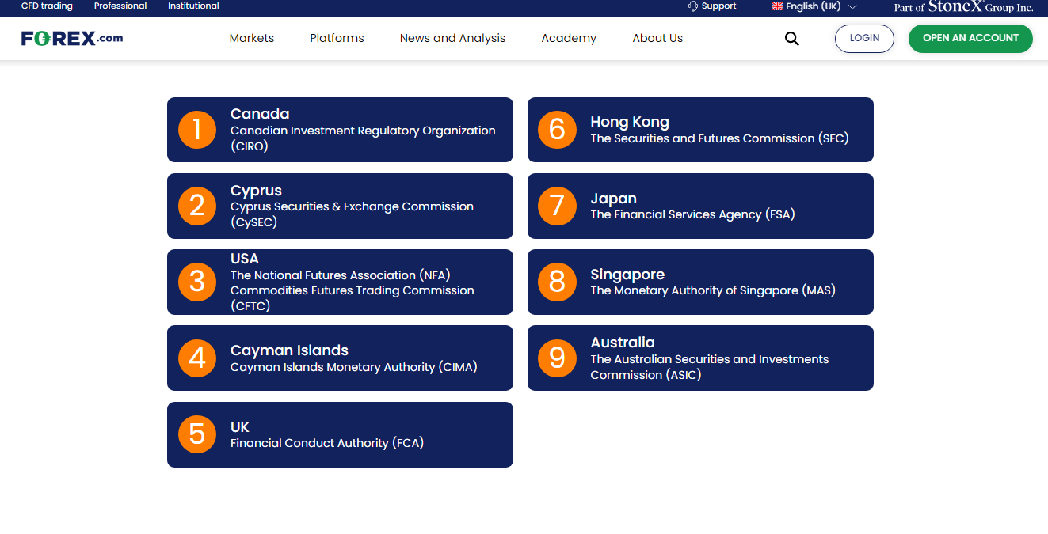Click the Australia heading
1048x534 pixels.
pyautogui.click(x=623, y=343)
